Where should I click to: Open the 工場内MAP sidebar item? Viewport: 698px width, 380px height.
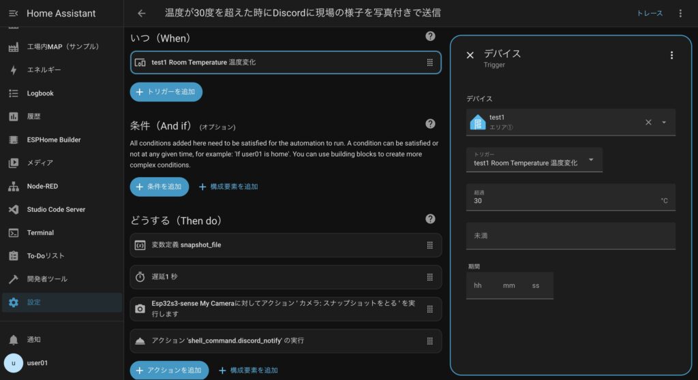pyautogui.click(x=62, y=47)
